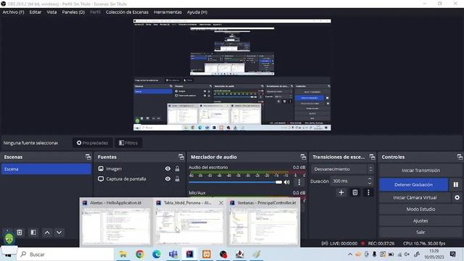The height and width of the screenshot is (261, 464).
Task: Click the Salir button
Action: pyautogui.click(x=420, y=232)
